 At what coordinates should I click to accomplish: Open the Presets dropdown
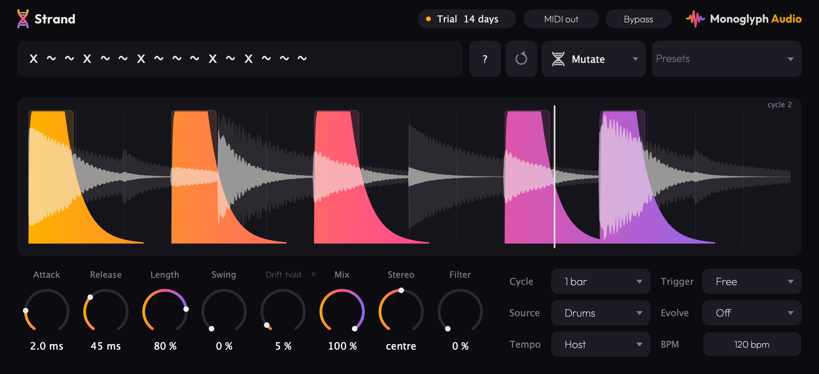coord(726,59)
